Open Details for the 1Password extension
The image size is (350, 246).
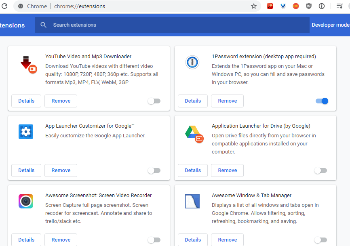click(192, 101)
